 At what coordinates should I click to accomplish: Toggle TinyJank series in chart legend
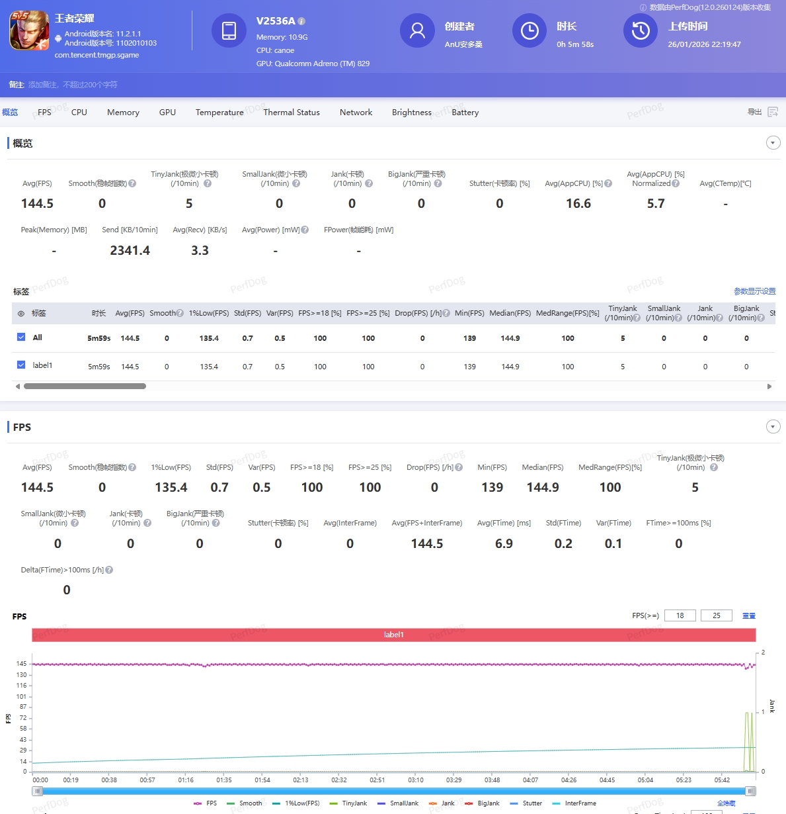pos(348,803)
